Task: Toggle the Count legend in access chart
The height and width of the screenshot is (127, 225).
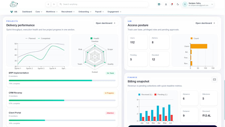Action: click(x=195, y=38)
